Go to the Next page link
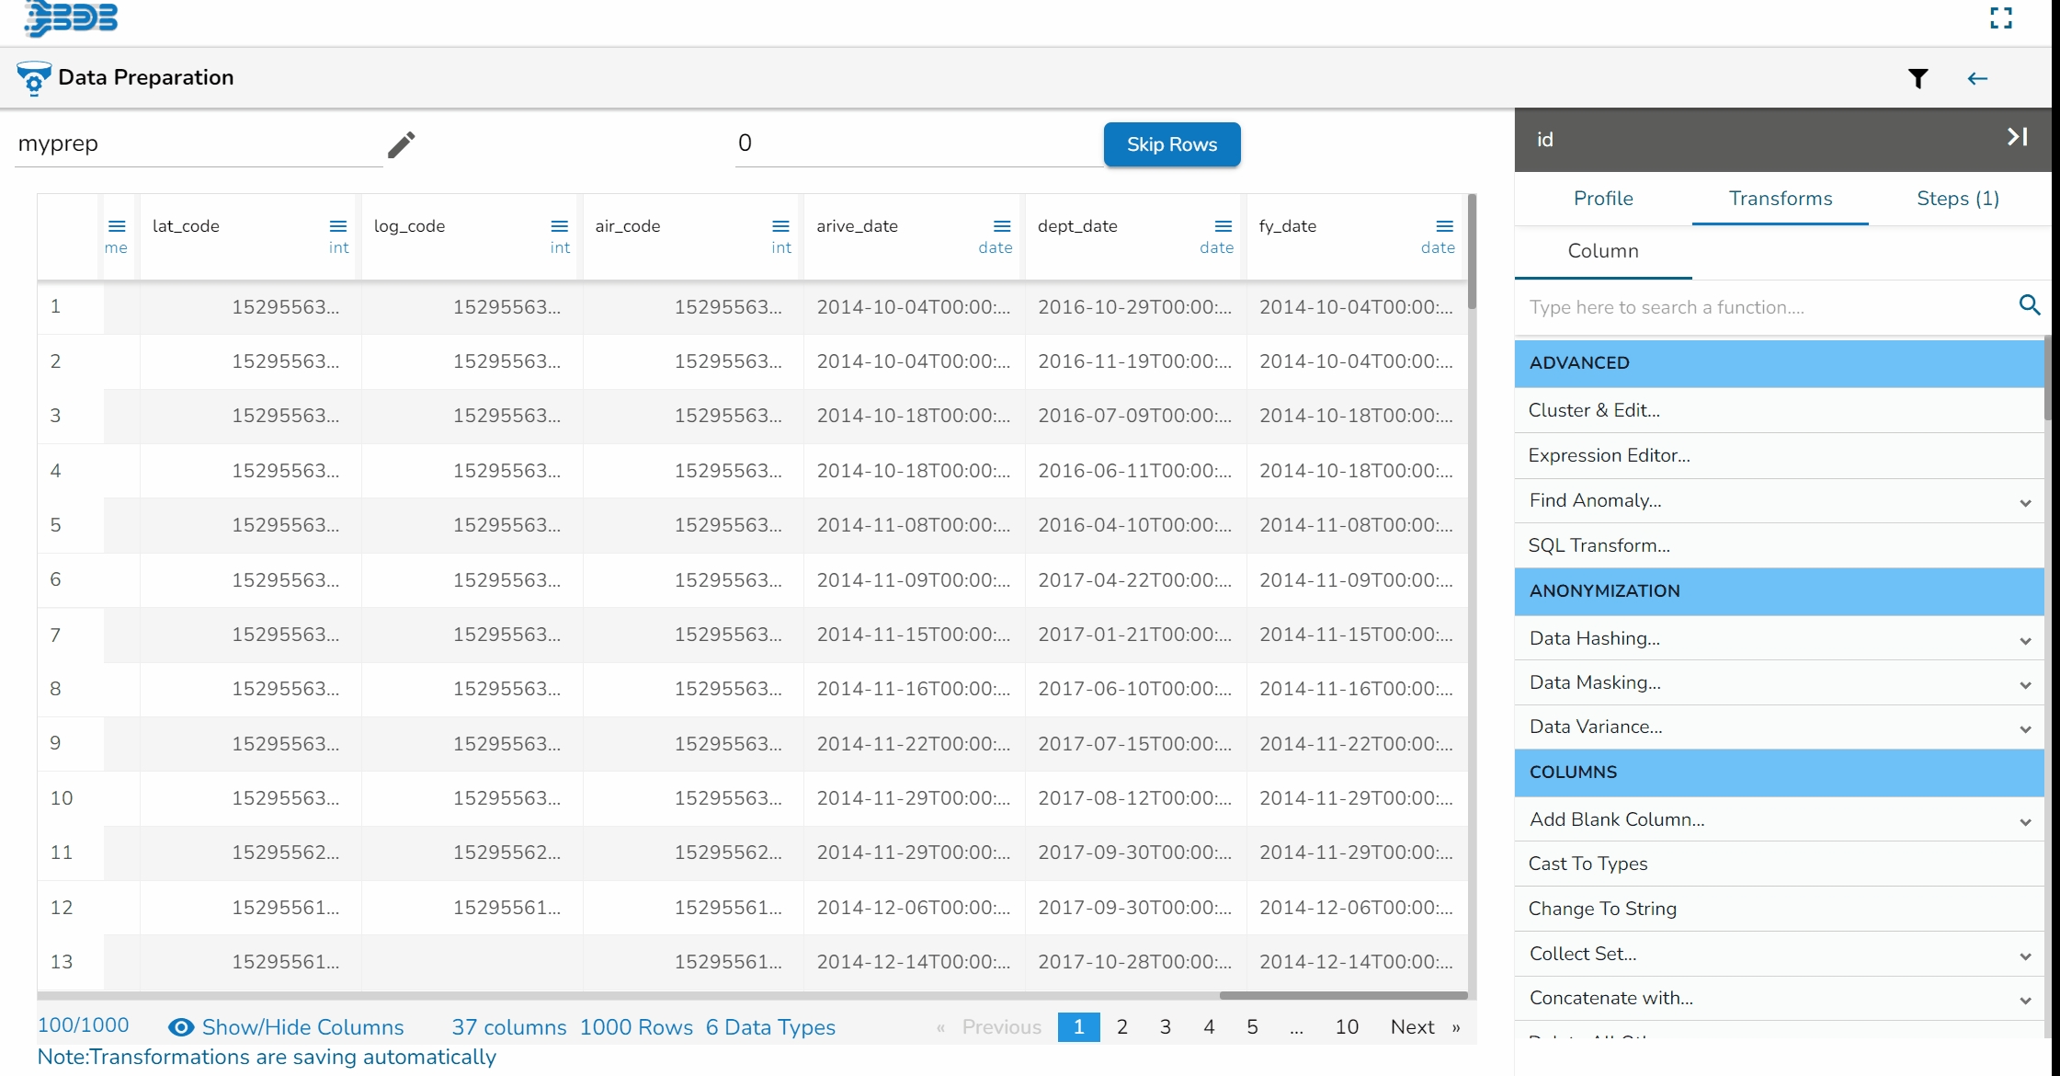Image resolution: width=2060 pixels, height=1076 pixels. pos(1412,1027)
